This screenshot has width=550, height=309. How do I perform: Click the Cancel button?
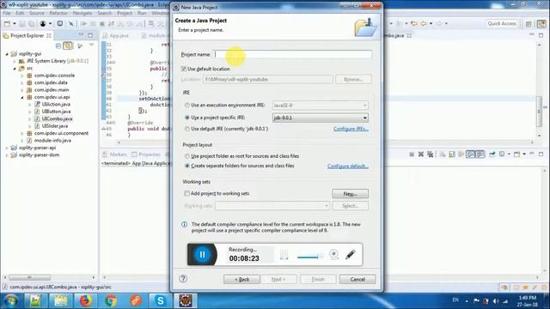[x=357, y=279]
